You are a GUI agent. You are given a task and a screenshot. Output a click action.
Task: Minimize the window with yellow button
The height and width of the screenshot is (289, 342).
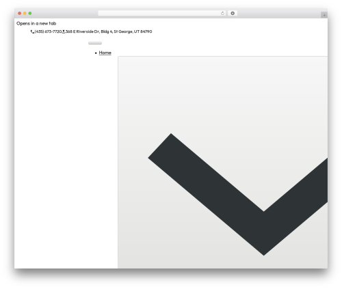point(25,14)
